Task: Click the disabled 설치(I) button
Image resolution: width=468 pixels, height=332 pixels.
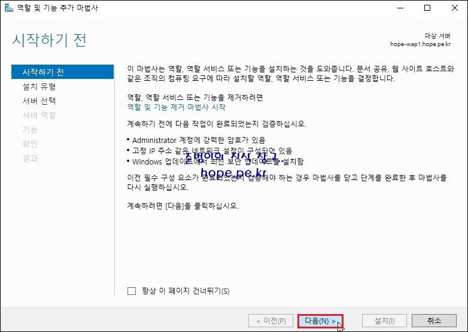Action: [x=384, y=321]
